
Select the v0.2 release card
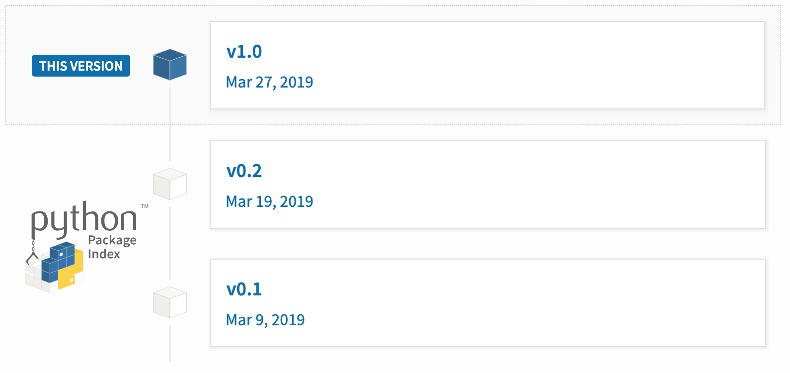(x=488, y=185)
